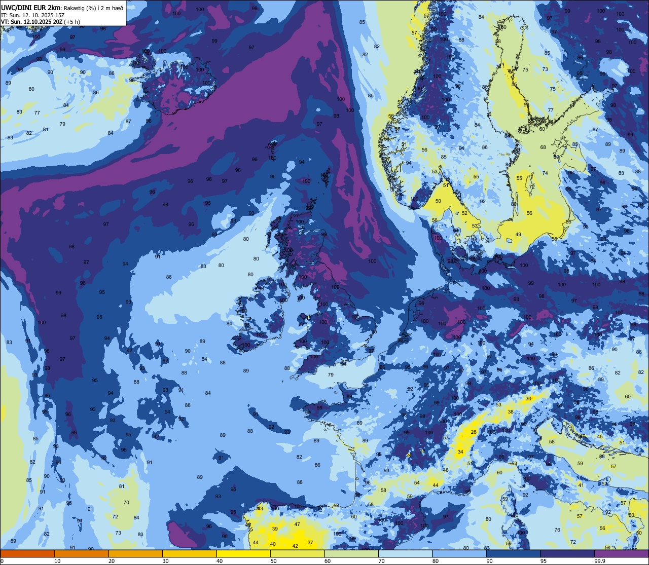Click the humidity value 42 over Spain
Viewport: 649px width, 565px height.
pyautogui.click(x=295, y=546)
